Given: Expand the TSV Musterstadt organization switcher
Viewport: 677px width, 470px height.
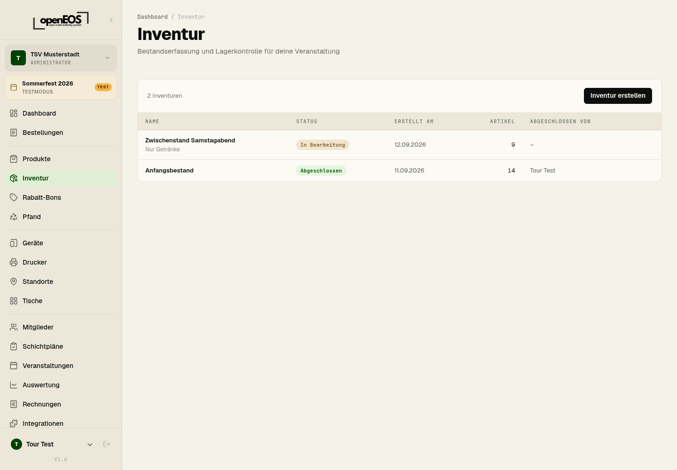Looking at the screenshot, I should (61, 58).
